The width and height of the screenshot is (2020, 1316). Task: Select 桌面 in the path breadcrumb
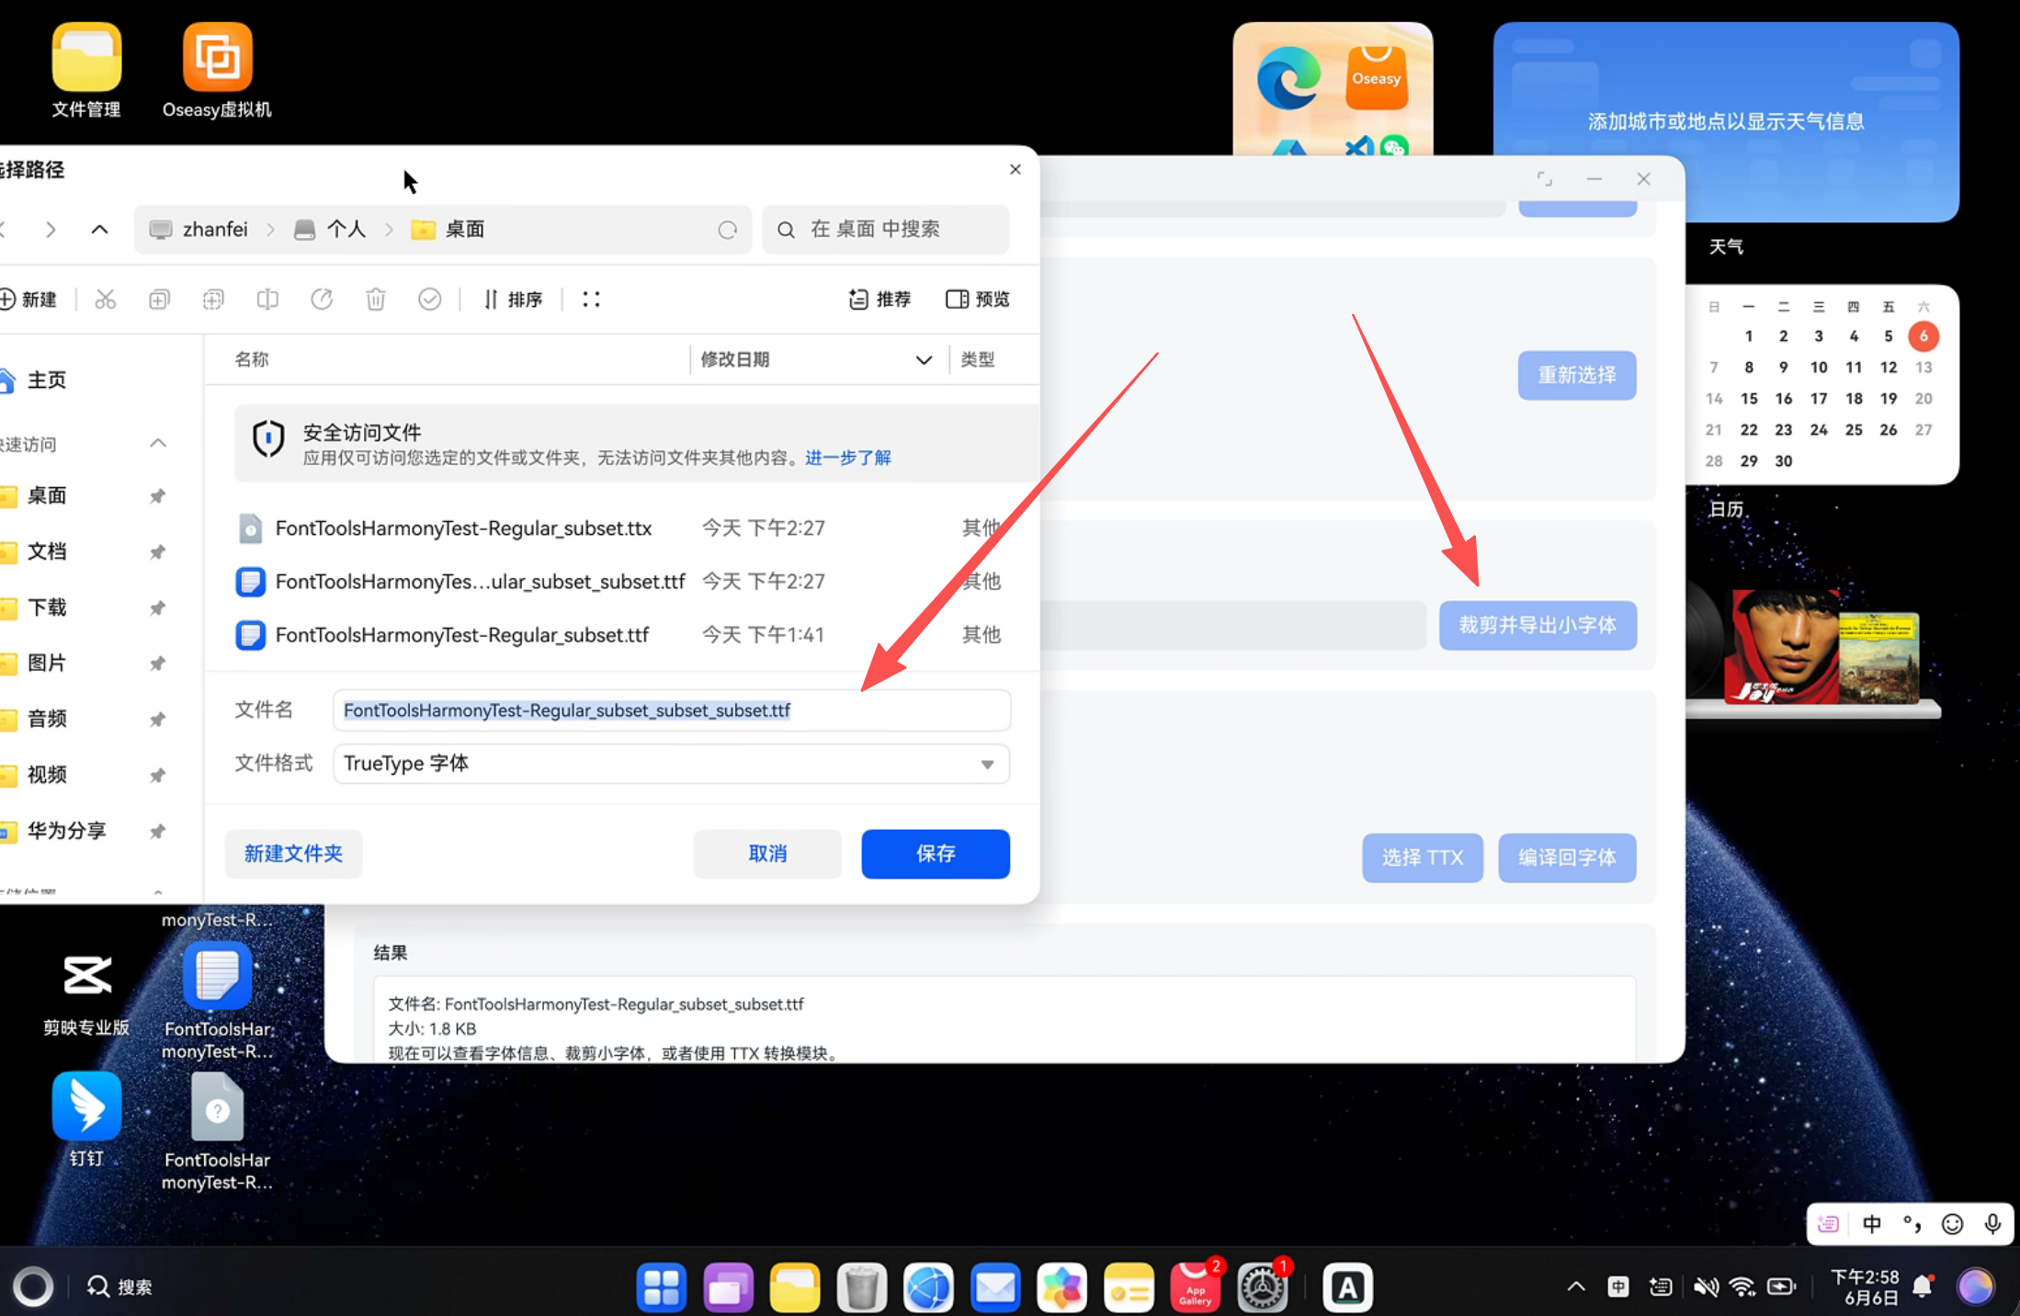tap(448, 230)
